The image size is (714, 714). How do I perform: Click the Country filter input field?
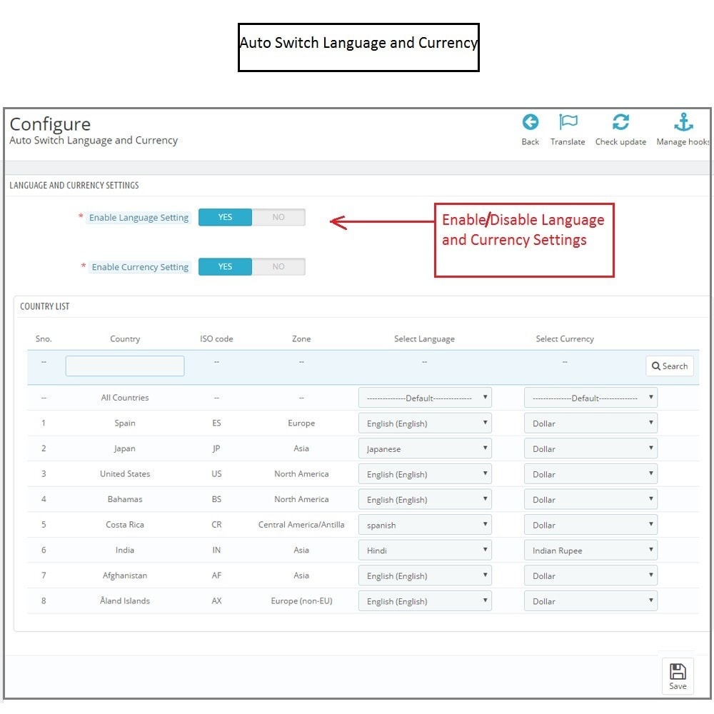pos(125,366)
